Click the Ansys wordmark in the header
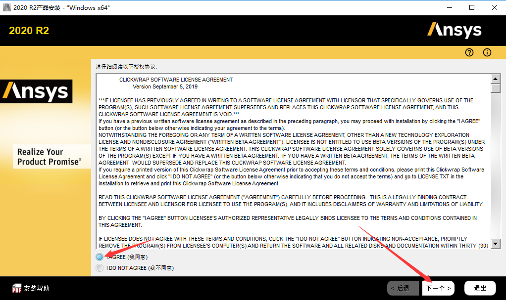506x300 pixels. click(454, 30)
